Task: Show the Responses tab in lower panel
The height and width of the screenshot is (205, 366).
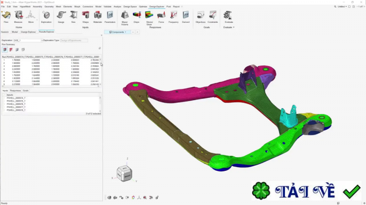Action: pyautogui.click(x=16, y=91)
